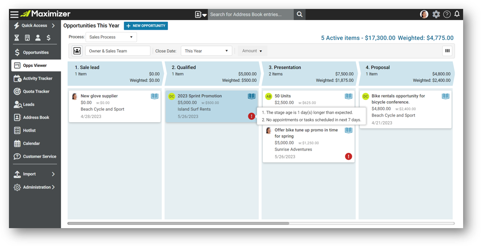
Task: Open the Sales Process dropdown
Action: point(111,37)
